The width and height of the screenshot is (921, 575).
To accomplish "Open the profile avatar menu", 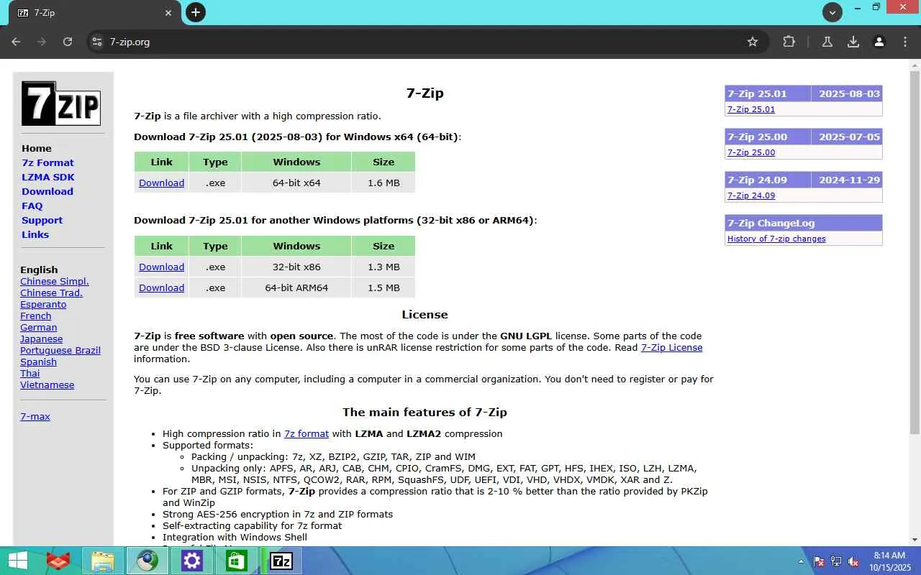I will (879, 42).
